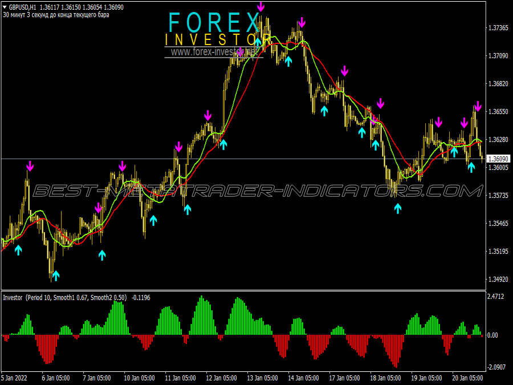Select price level 1.36280 on the scale
This screenshot has height=385, width=513.
[498, 140]
